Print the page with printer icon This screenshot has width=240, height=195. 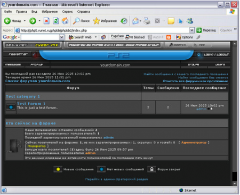coord(147,21)
